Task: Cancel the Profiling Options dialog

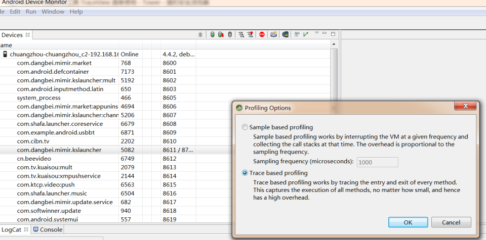Action: (451, 222)
